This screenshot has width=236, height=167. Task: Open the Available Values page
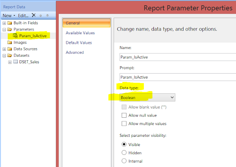coord(80,33)
